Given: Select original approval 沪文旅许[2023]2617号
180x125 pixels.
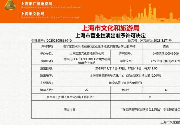Looking at the screenshot, I should click(165, 61).
